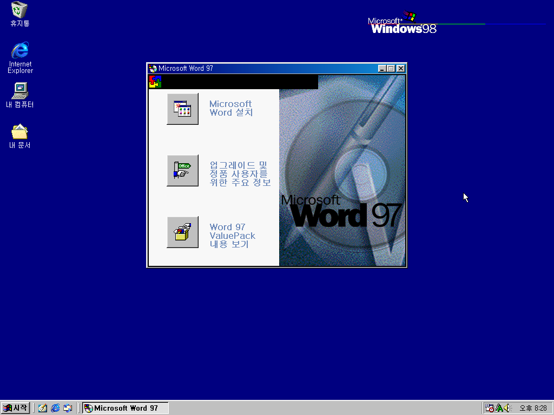
Task: Select the My Documents (내 문서) icon
Action: (20, 136)
